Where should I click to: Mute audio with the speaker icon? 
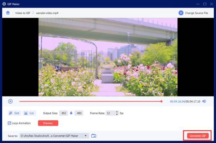(204, 101)
